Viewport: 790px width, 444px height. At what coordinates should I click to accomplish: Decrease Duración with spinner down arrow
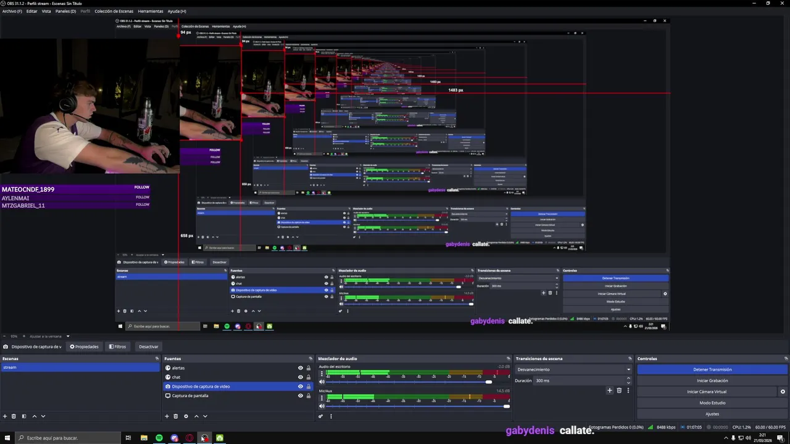629,382
